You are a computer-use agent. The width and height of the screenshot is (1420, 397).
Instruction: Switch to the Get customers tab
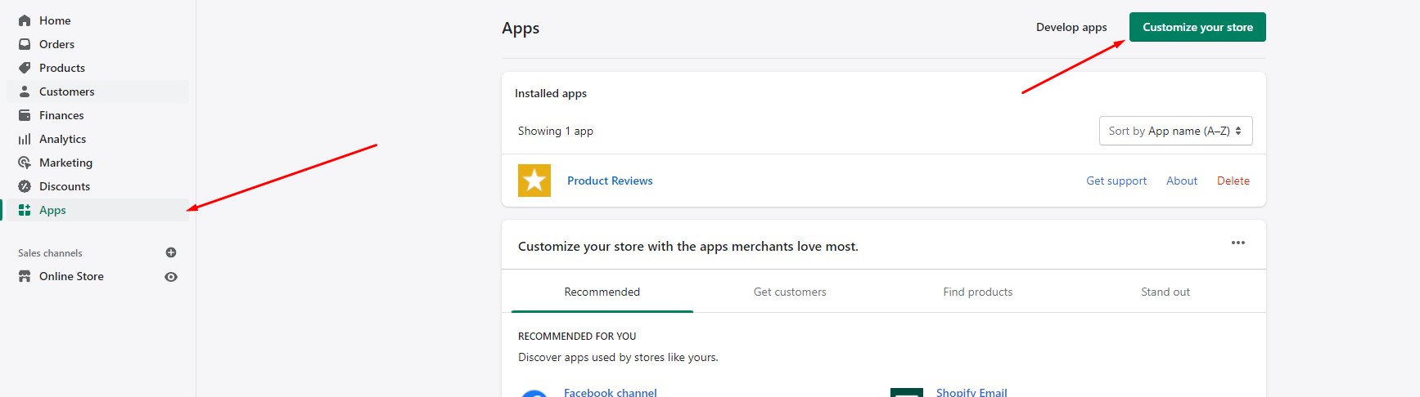pyautogui.click(x=790, y=292)
